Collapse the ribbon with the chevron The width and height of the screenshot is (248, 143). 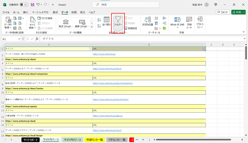coord(244,32)
